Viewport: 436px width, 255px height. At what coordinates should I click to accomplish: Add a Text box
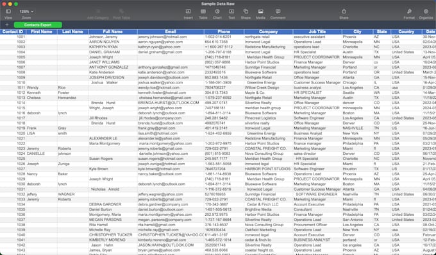click(231, 12)
